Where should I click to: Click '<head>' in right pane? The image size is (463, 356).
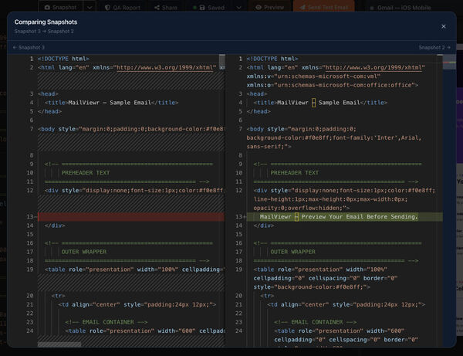257,94
